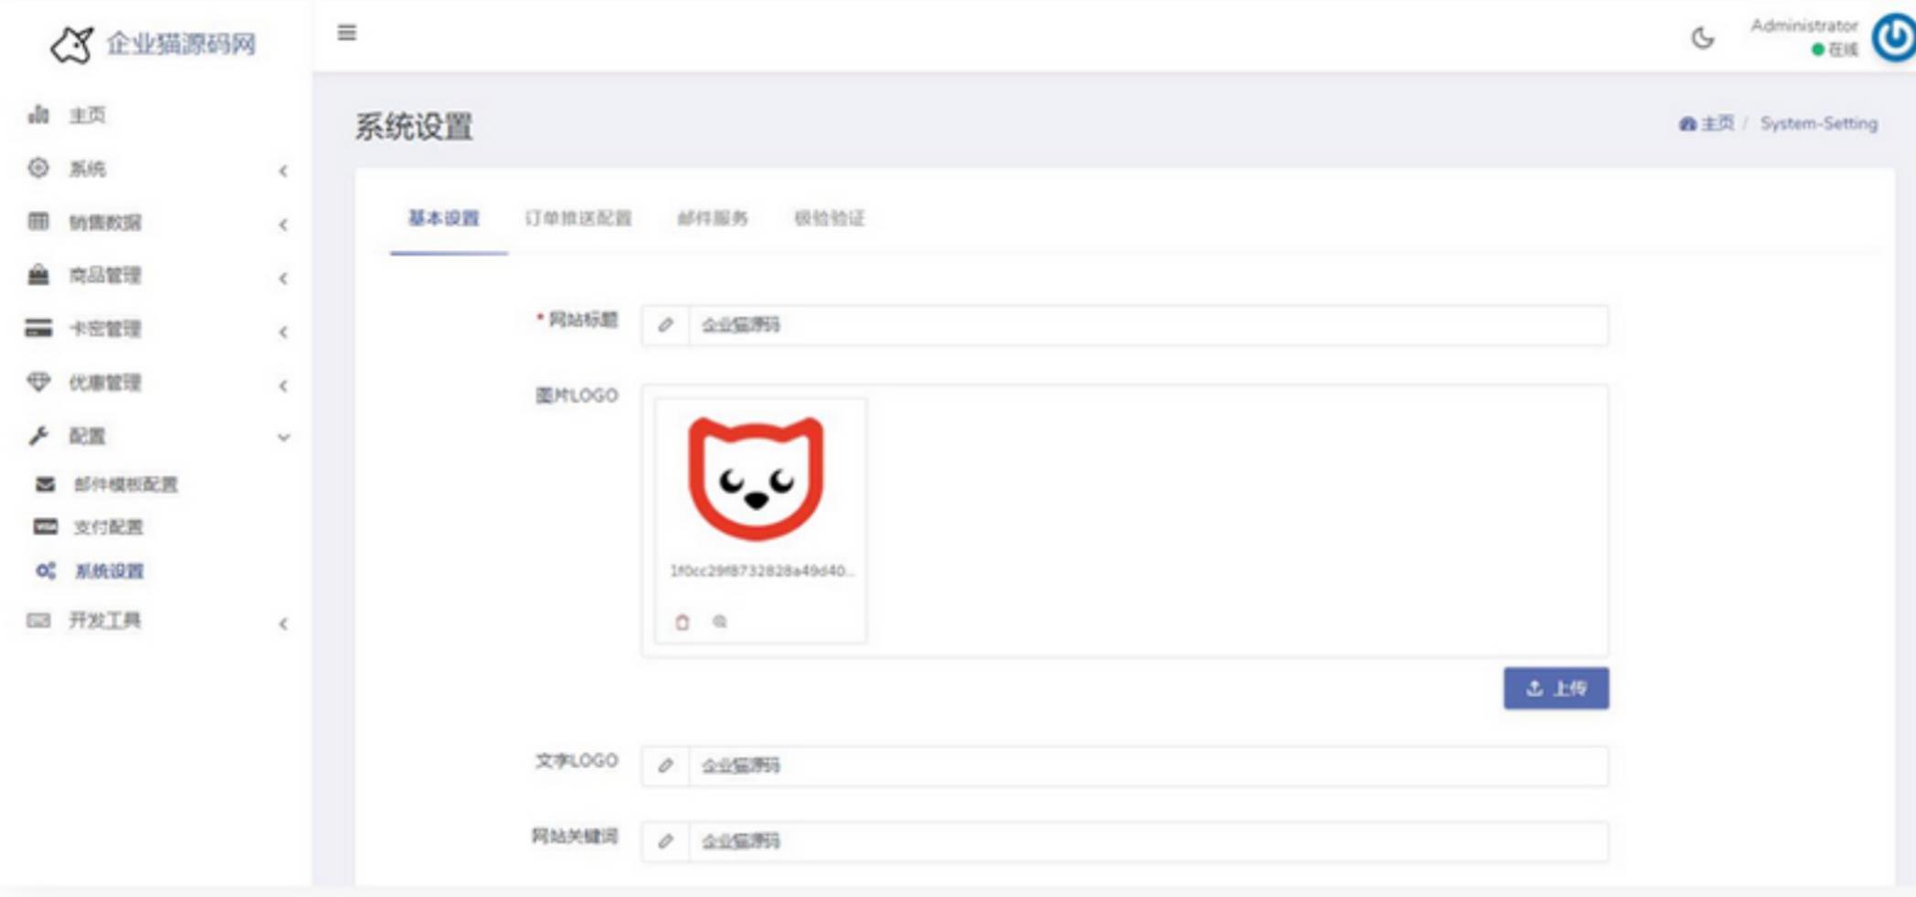Click the 网站标题 input field
The width and height of the screenshot is (1916, 897).
1149,325
